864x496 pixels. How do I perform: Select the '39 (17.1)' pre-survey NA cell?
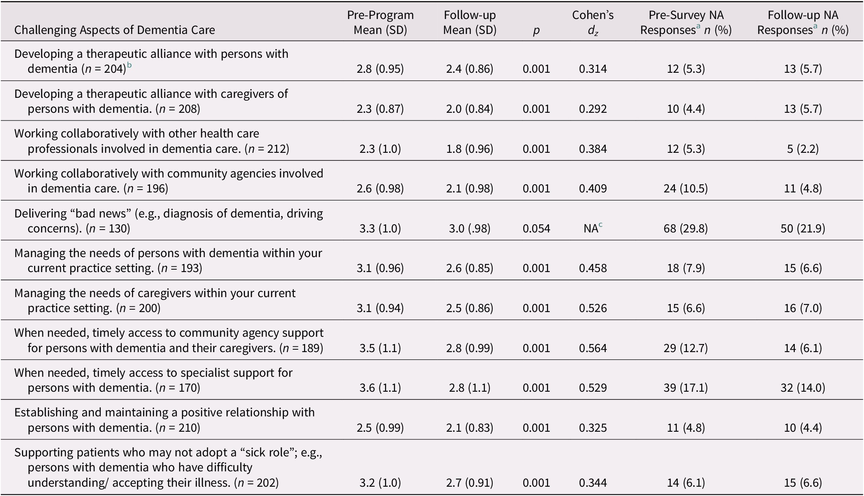tap(686, 388)
